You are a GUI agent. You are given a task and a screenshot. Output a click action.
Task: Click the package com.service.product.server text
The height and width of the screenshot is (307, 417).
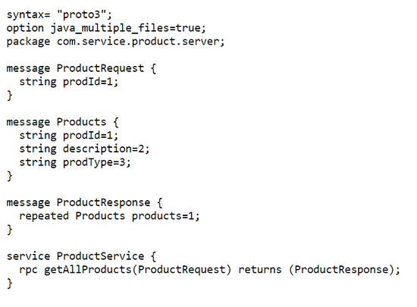pos(116,42)
